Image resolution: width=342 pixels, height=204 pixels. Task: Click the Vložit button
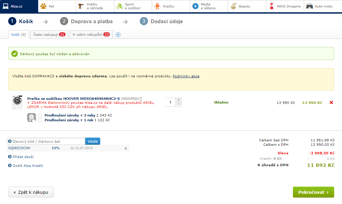pos(93,141)
